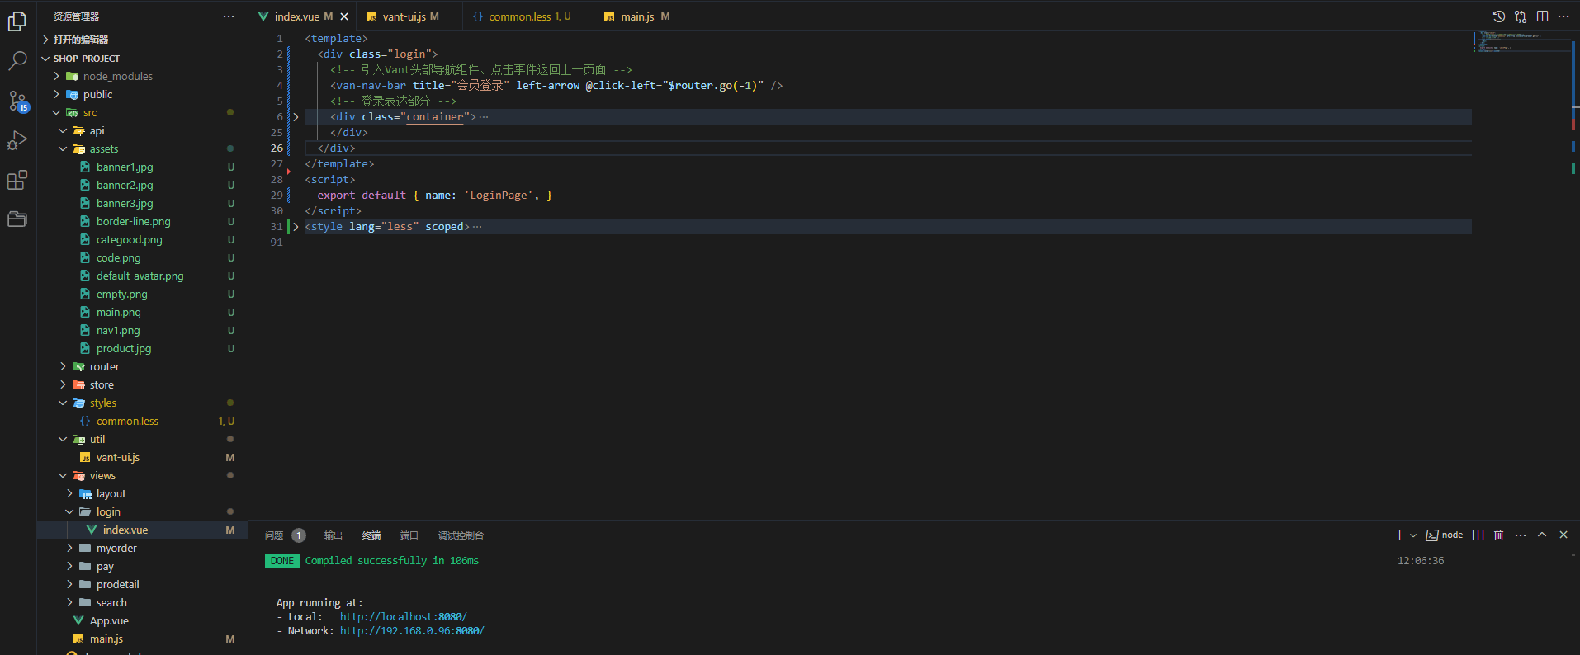The height and width of the screenshot is (655, 1580).
Task: Click line number 26 in the gutter
Action: 277,148
